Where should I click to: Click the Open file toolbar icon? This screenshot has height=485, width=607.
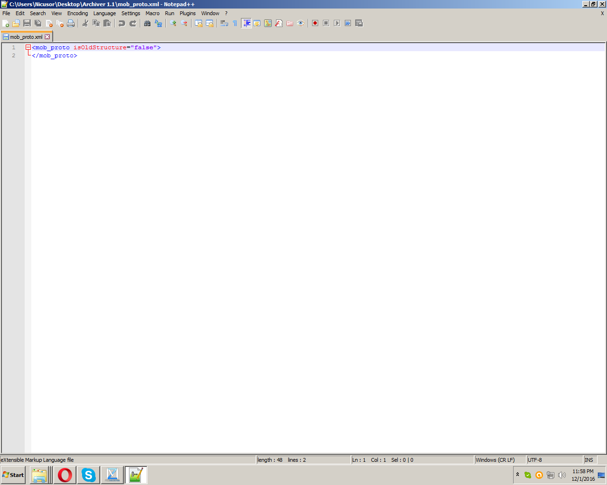[x=16, y=23]
